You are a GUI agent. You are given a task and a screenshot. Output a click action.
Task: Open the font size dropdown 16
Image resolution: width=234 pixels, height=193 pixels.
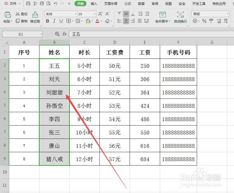pyautogui.click(x=95, y=14)
